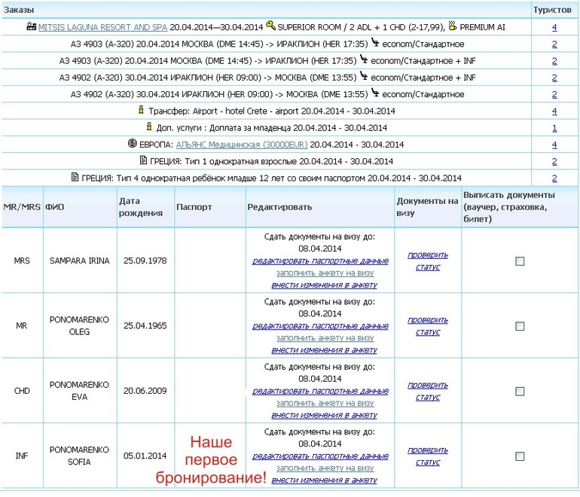The height and width of the screenshot is (497, 580).
Task: Click tourist count 4 for the hotel row
Action: click(554, 27)
